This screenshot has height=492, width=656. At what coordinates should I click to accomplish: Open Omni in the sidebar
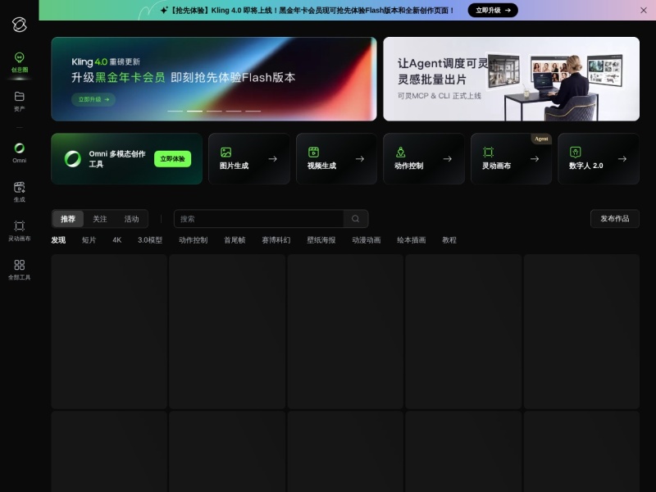19,153
